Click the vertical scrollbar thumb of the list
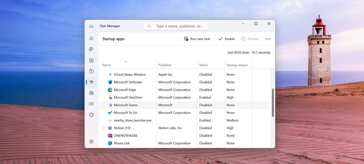The width and height of the screenshot is (364, 164). (x=273, y=102)
